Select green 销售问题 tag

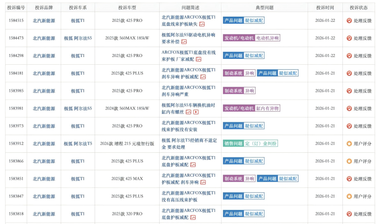tap(233, 143)
